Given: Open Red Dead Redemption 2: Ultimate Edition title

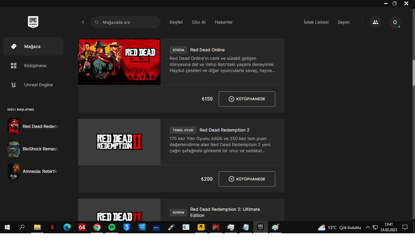Looking at the screenshot, I should click(x=225, y=212).
